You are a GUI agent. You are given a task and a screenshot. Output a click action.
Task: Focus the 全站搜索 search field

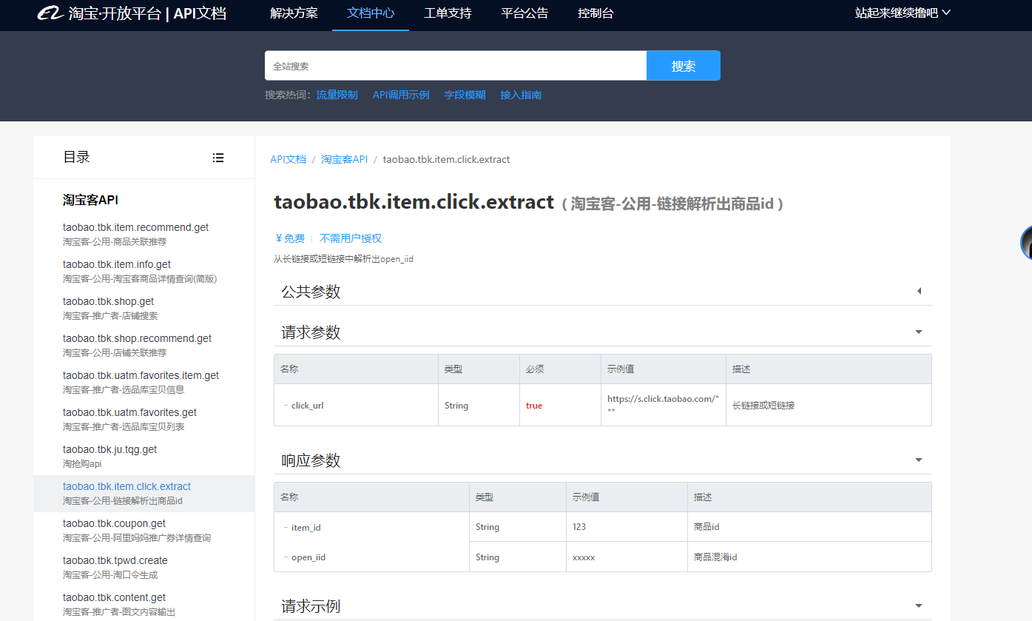click(x=456, y=66)
